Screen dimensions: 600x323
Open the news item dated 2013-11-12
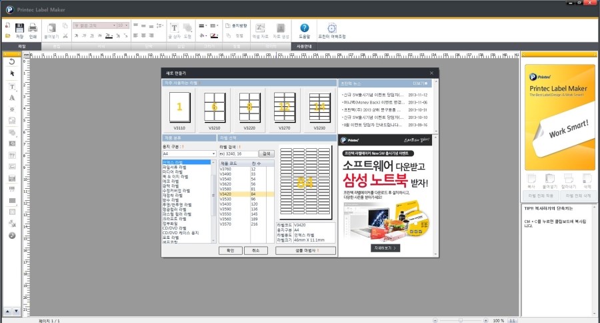pyautogui.click(x=384, y=95)
